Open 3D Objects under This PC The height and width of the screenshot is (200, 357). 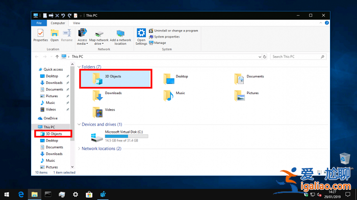pyautogui.click(x=51, y=134)
